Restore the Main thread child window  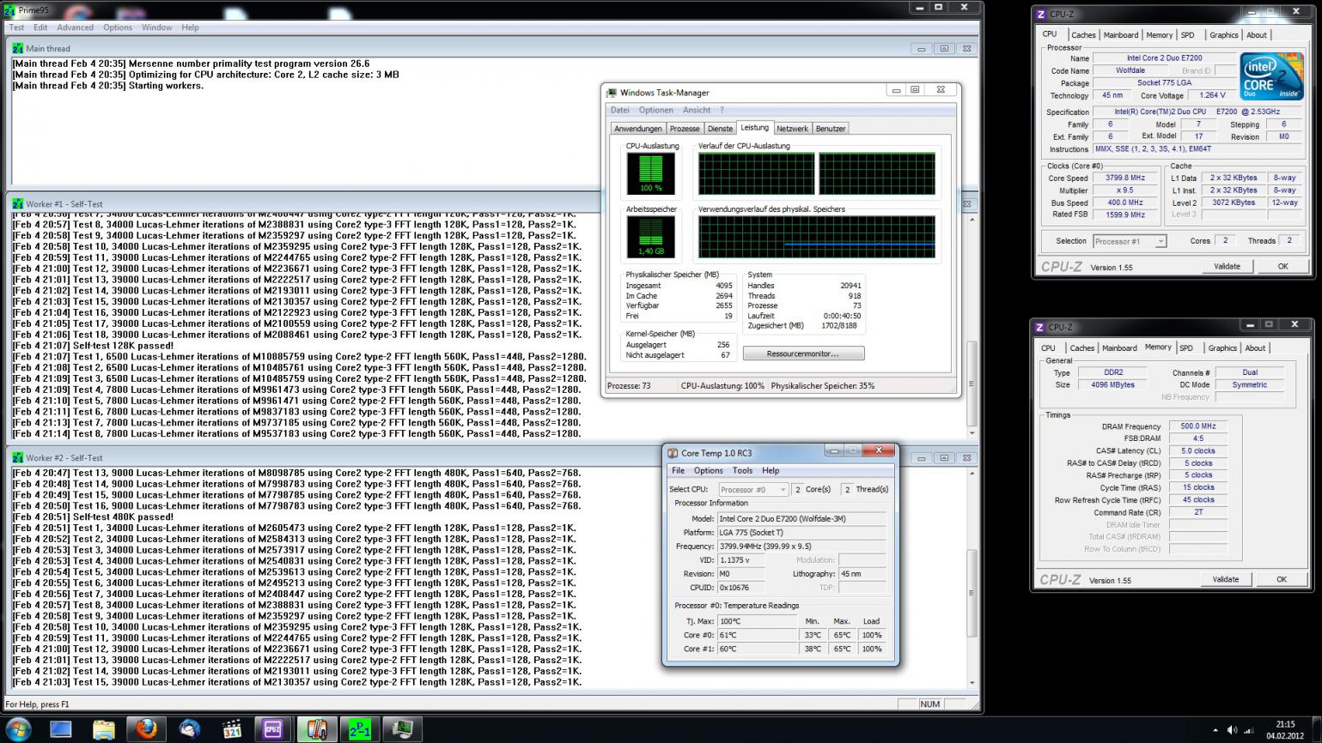[944, 49]
